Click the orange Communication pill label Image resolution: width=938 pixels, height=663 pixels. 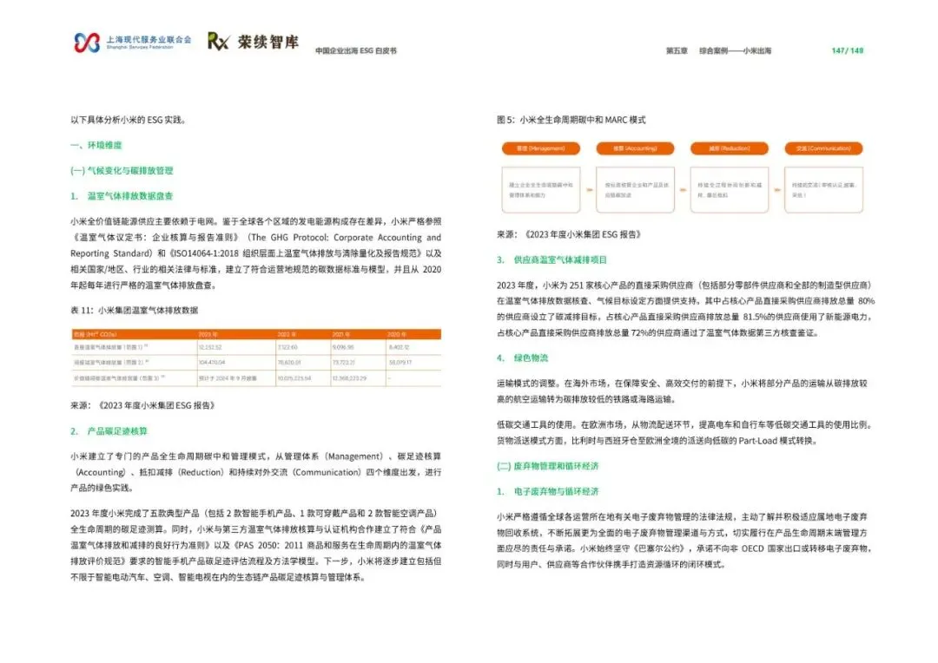click(823, 148)
